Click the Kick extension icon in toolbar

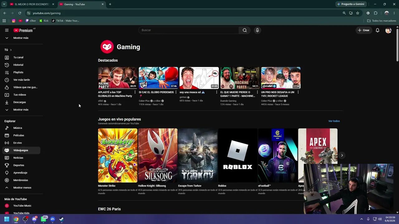[368, 13]
